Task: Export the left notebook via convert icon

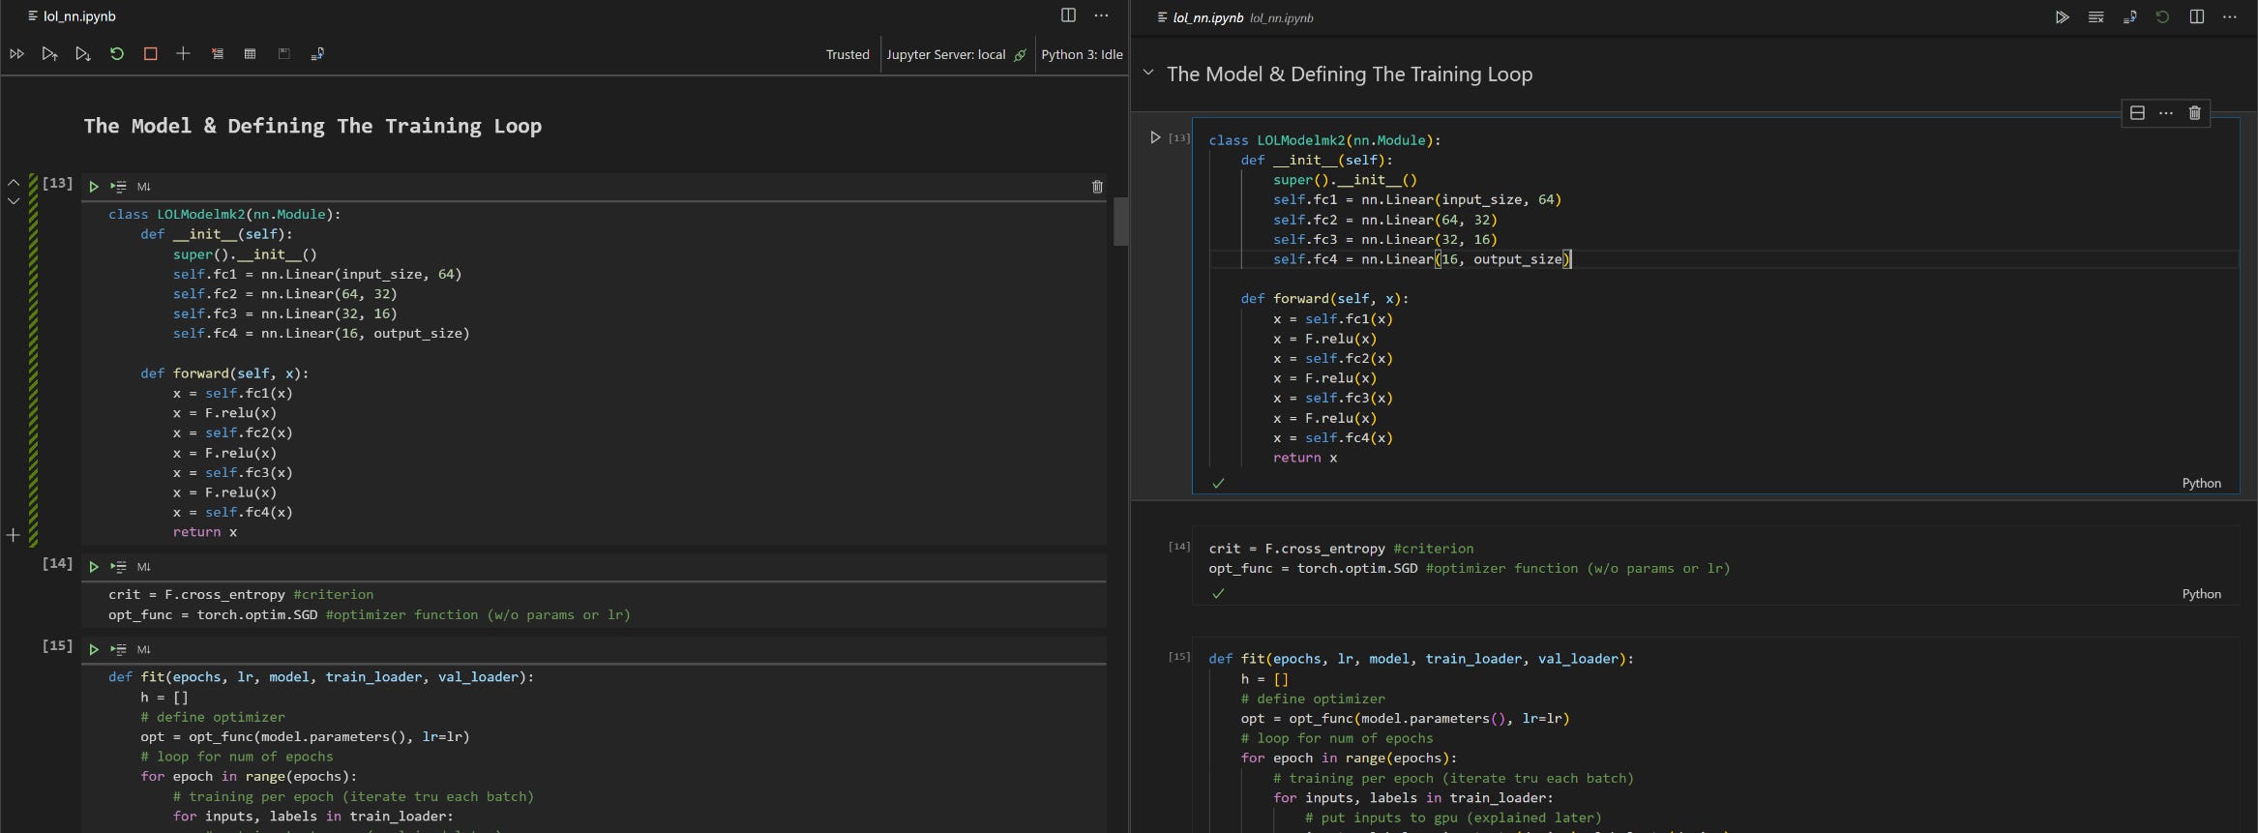Action: coord(317,54)
